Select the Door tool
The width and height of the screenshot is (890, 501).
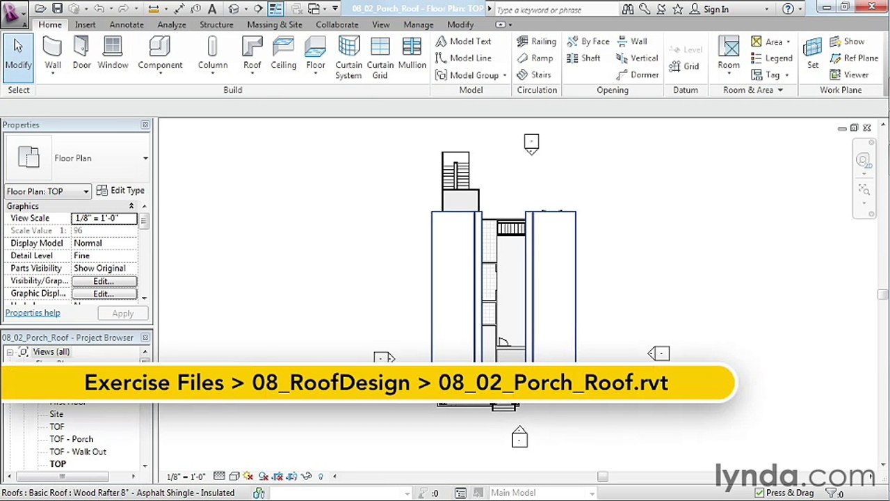(82, 54)
